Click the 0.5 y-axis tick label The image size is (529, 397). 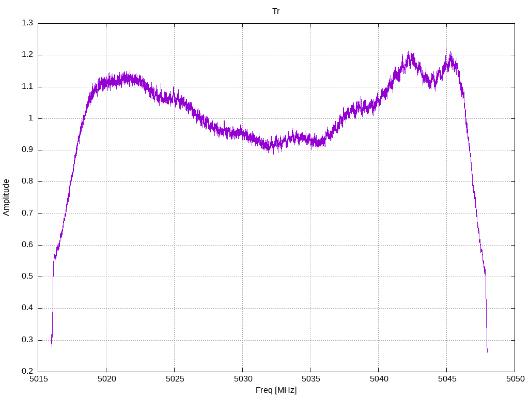pos(27,276)
